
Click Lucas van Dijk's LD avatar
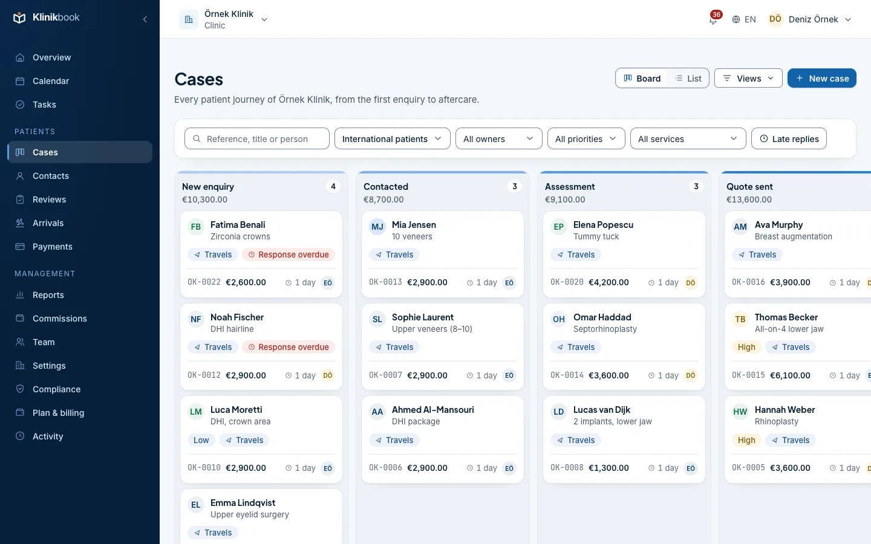pyautogui.click(x=559, y=412)
